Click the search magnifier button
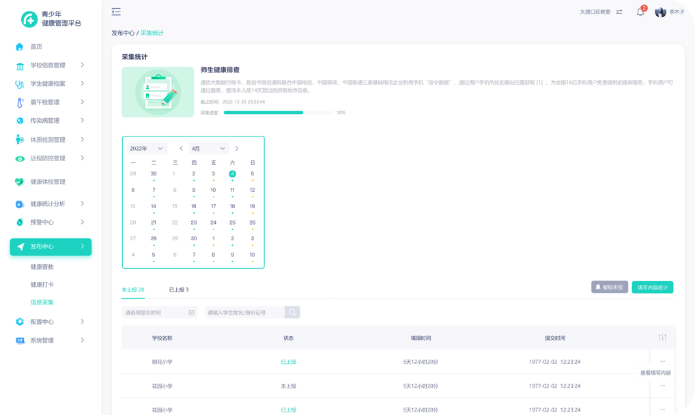This screenshot has height=415, width=695. [x=292, y=312]
